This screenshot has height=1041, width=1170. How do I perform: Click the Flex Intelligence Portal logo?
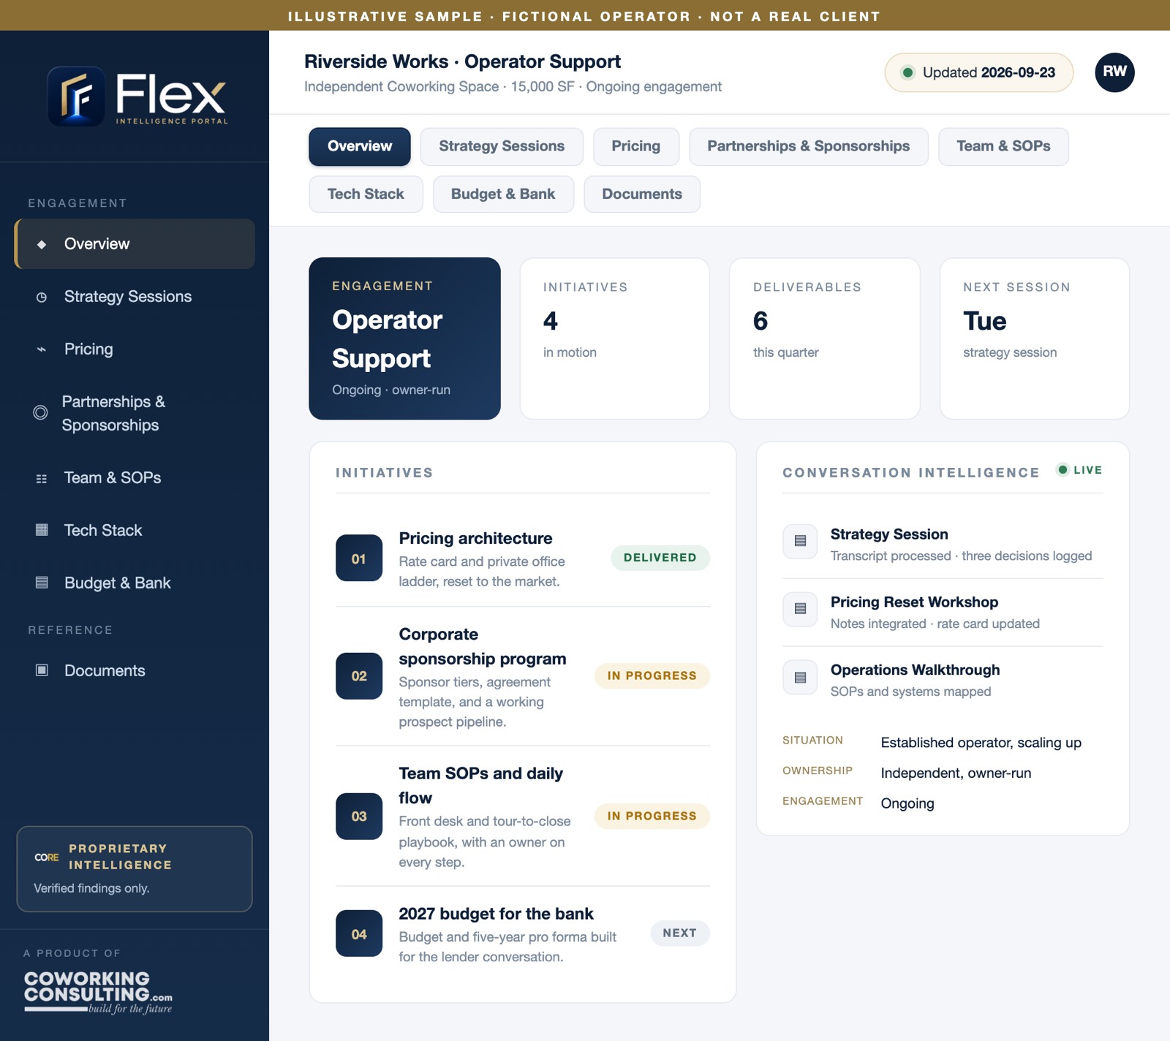coord(137,96)
